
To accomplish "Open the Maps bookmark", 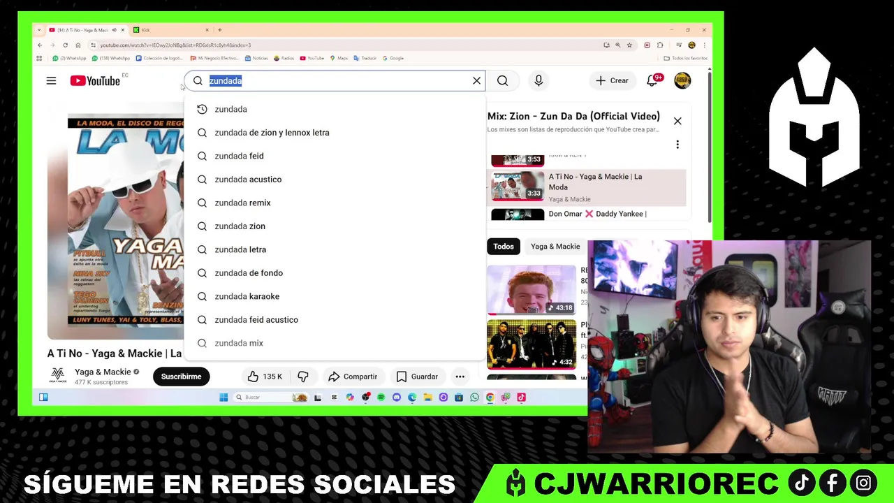I will [338, 58].
